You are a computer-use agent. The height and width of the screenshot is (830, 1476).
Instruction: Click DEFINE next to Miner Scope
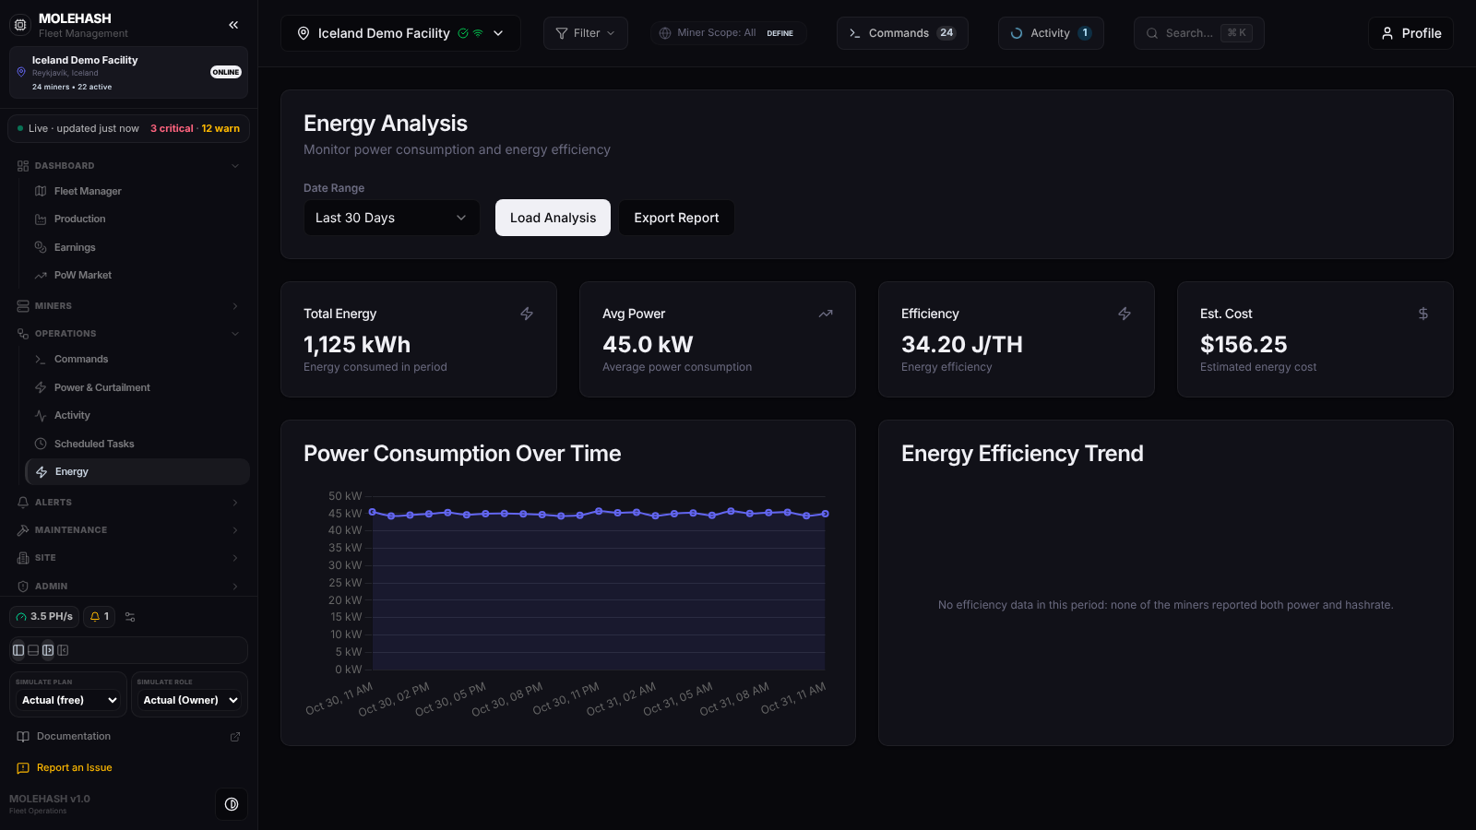[x=780, y=33]
